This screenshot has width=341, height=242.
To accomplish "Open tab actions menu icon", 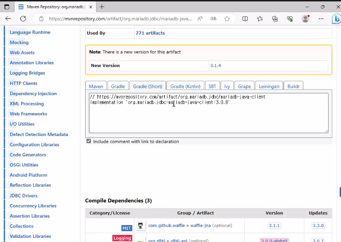I will click(x=7, y=7).
